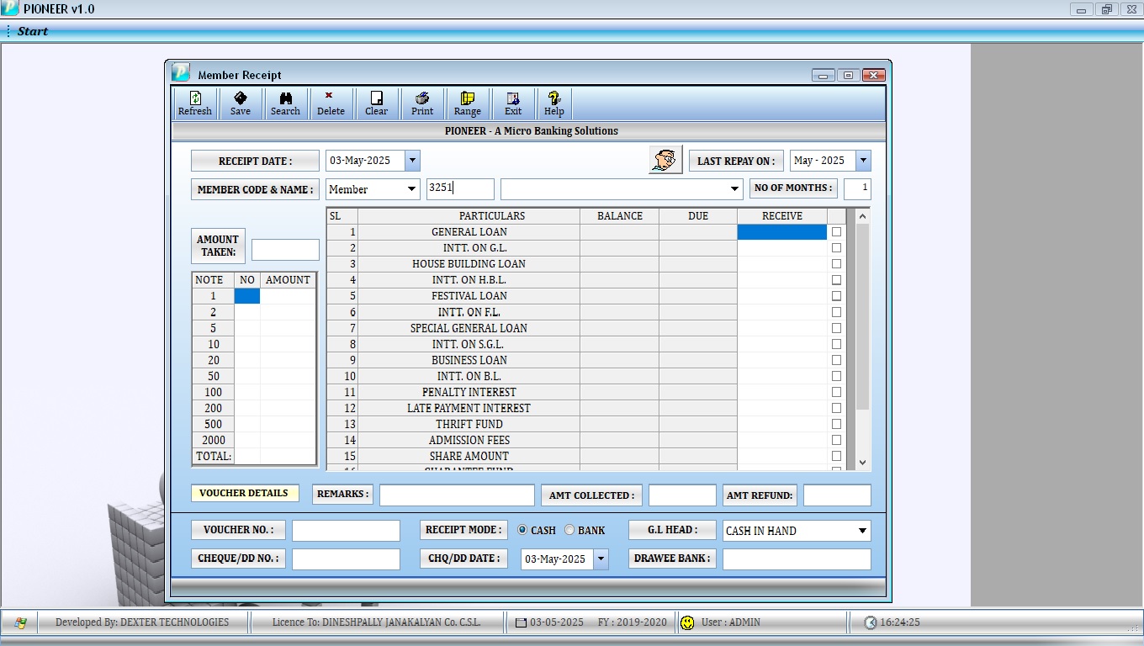Viewport: 1144px width, 646px height.
Task: Click the Refresh toolbar icon
Action: pyautogui.click(x=195, y=103)
